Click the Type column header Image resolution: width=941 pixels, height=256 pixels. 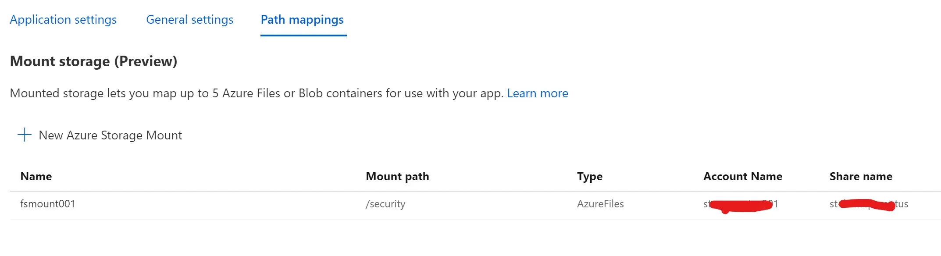[589, 176]
